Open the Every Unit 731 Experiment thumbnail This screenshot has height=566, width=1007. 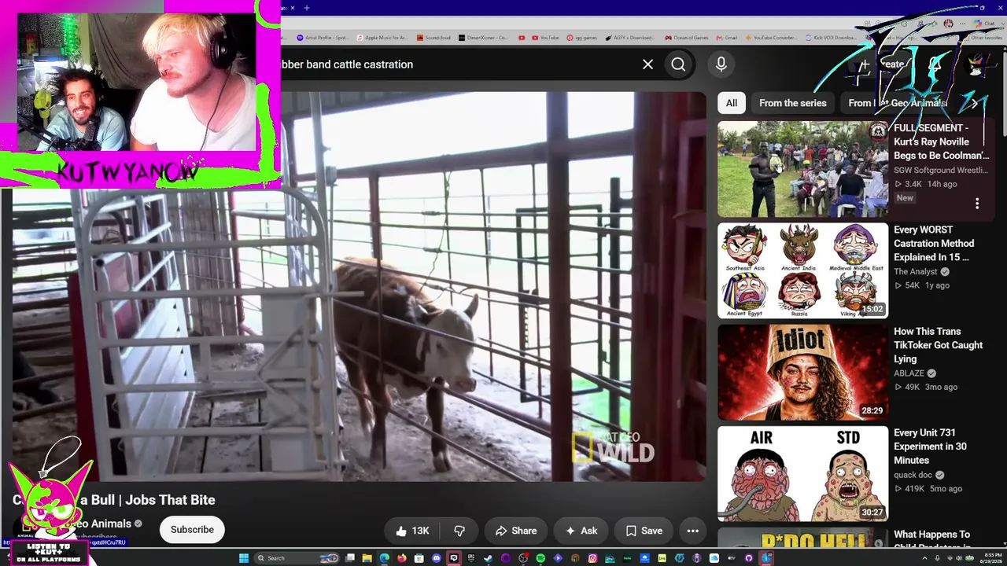[802, 474]
